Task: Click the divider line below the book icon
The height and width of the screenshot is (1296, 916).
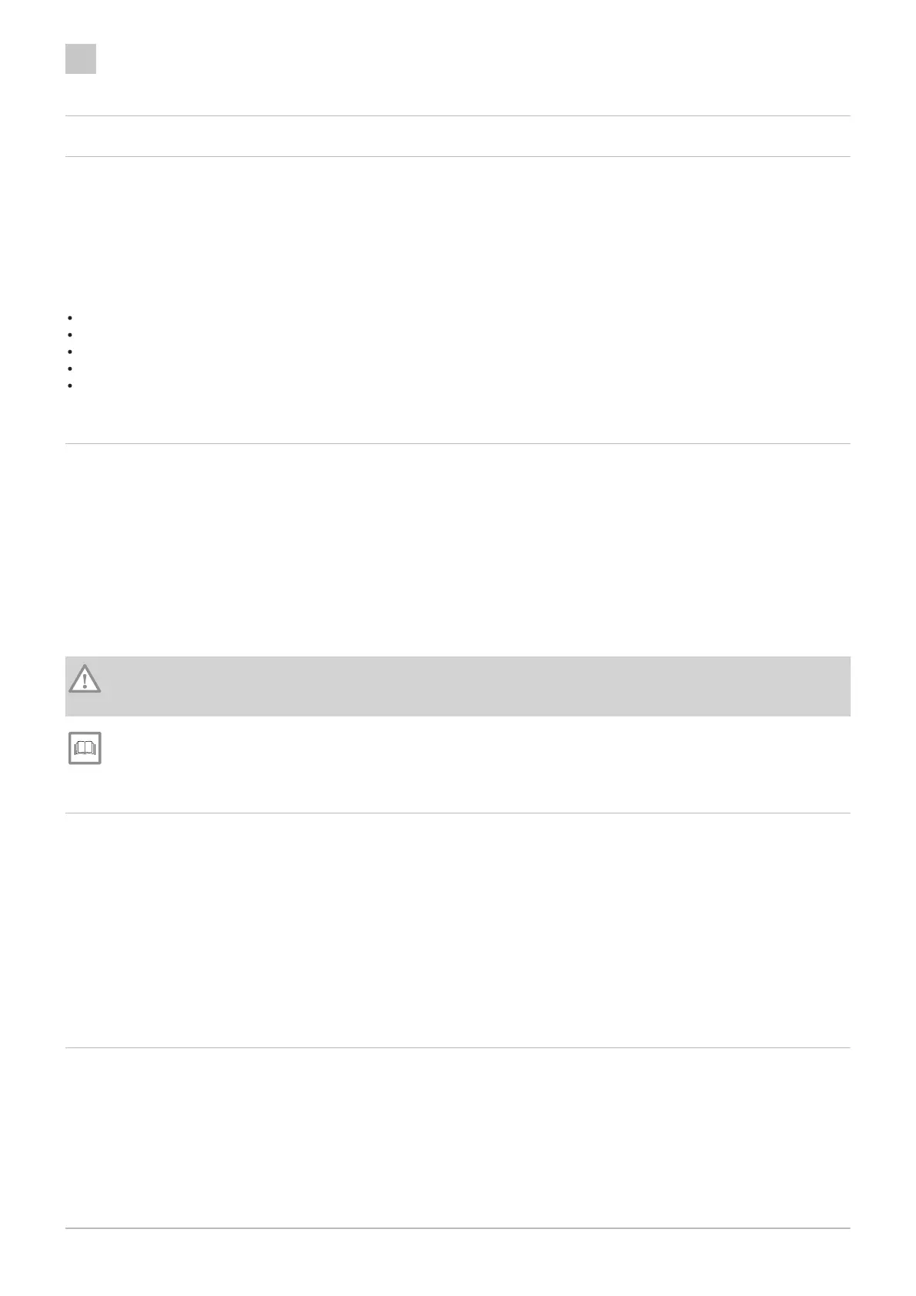Action: (458, 813)
